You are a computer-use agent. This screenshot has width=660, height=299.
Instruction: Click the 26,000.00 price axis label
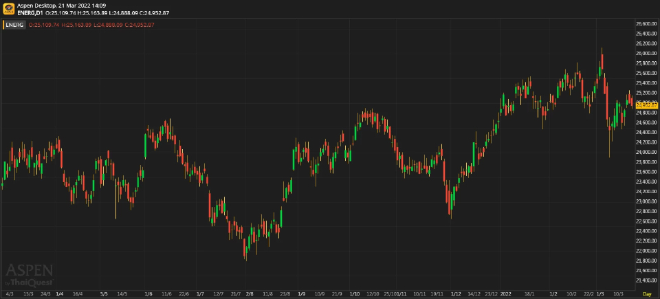coord(646,54)
